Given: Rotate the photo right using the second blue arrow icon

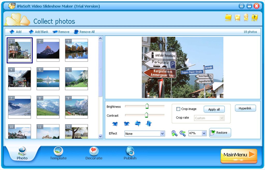Looking at the screenshot, I should tap(127, 124).
